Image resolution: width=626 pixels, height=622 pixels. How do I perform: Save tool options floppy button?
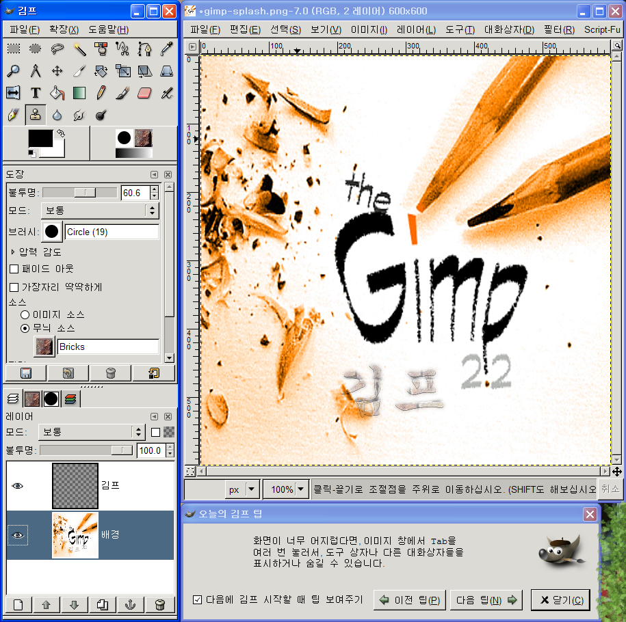pos(26,373)
